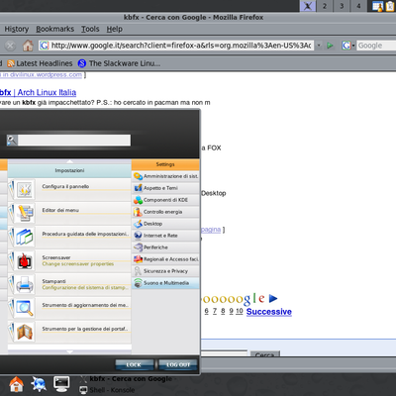The image size is (396, 396).
Task: Open Strumento per la gestione dei portafogli icon
Action: [24, 332]
